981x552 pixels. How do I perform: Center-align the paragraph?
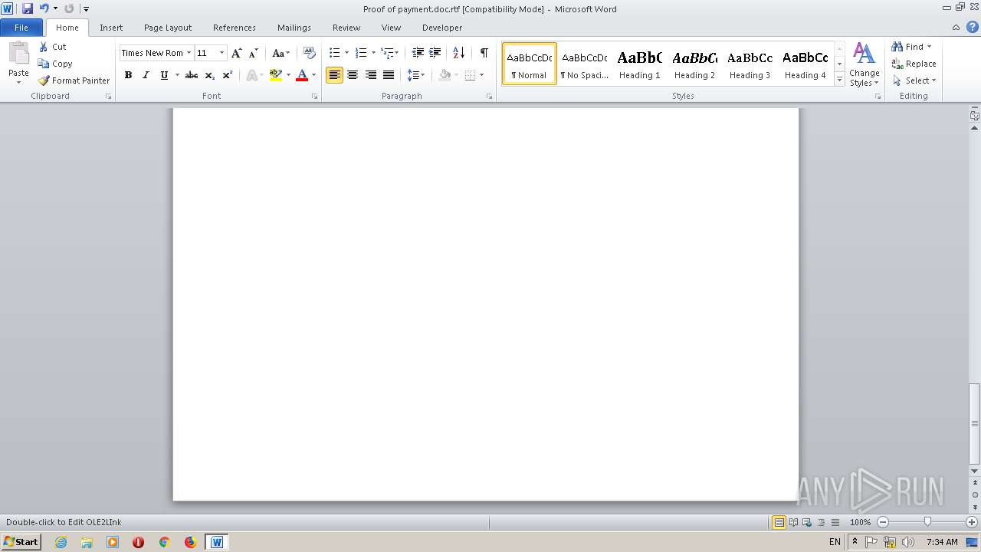click(353, 75)
